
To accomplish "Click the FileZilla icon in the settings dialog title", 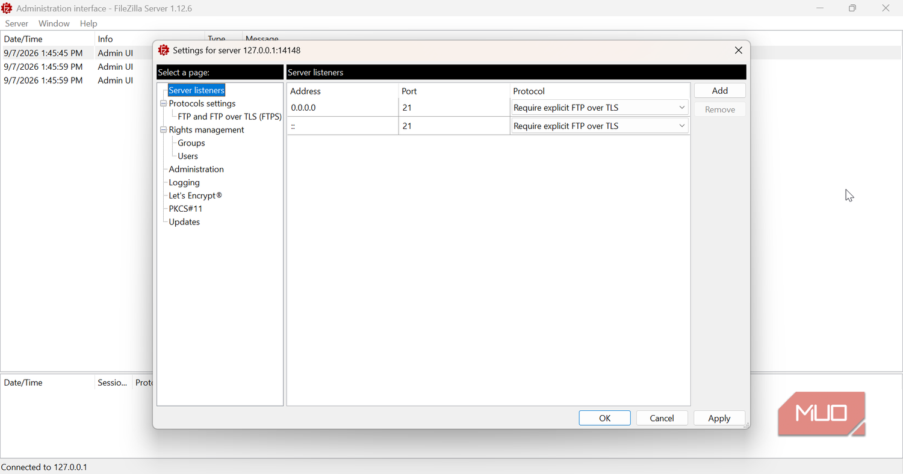I will 164,51.
